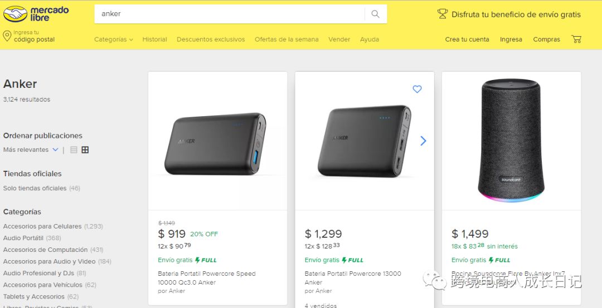This screenshot has height=308, width=602.
Task: Show next image of Powercore 13000
Action: (423, 141)
